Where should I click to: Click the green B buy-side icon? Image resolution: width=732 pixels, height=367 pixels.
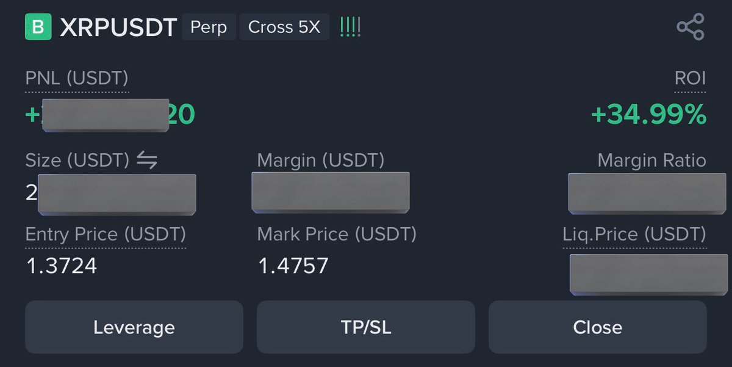[x=38, y=27]
